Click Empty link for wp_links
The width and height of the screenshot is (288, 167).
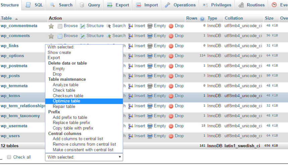click(x=160, y=46)
